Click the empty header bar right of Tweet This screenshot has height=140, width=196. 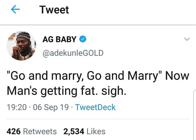point(131,10)
